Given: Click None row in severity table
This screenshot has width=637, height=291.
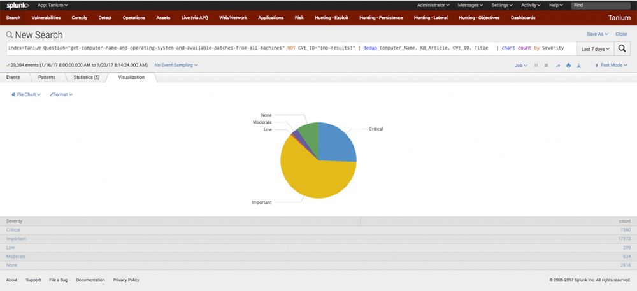Looking at the screenshot, I should [318, 265].
